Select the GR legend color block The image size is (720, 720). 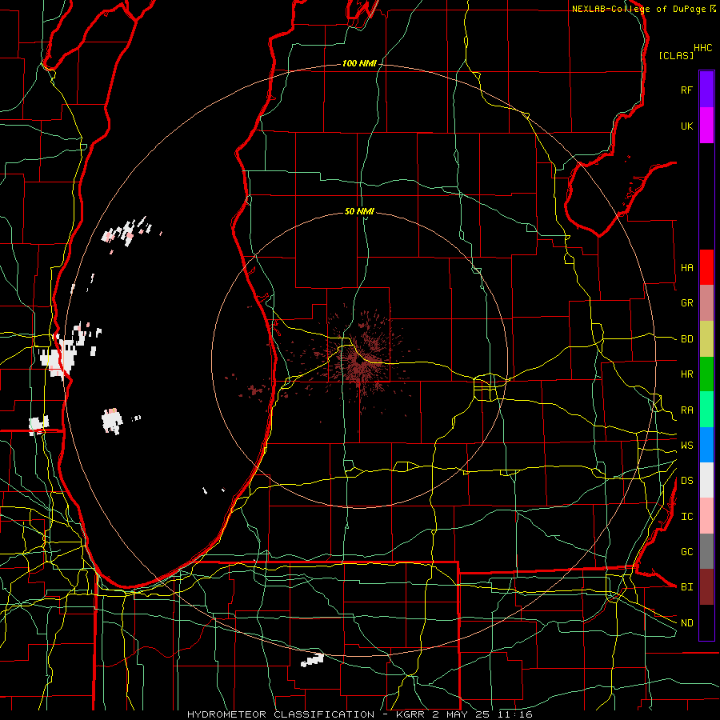pos(706,303)
